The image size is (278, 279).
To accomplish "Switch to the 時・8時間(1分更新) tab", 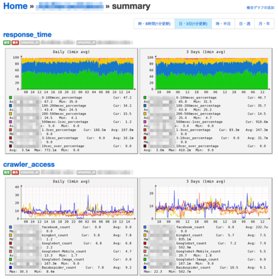I will (154, 24).
